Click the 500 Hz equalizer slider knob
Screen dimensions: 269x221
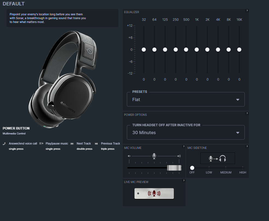click(x=186, y=50)
